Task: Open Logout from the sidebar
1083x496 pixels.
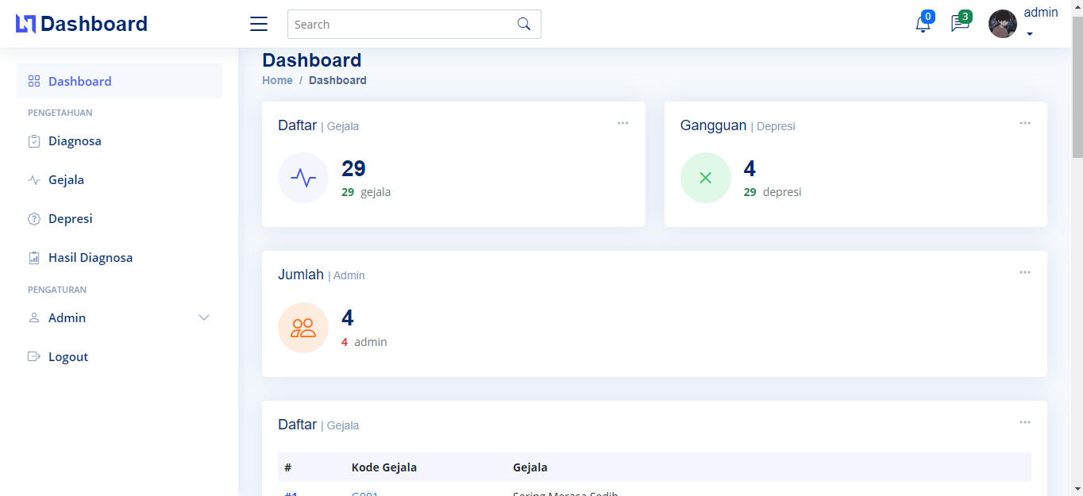Action: coord(67,356)
